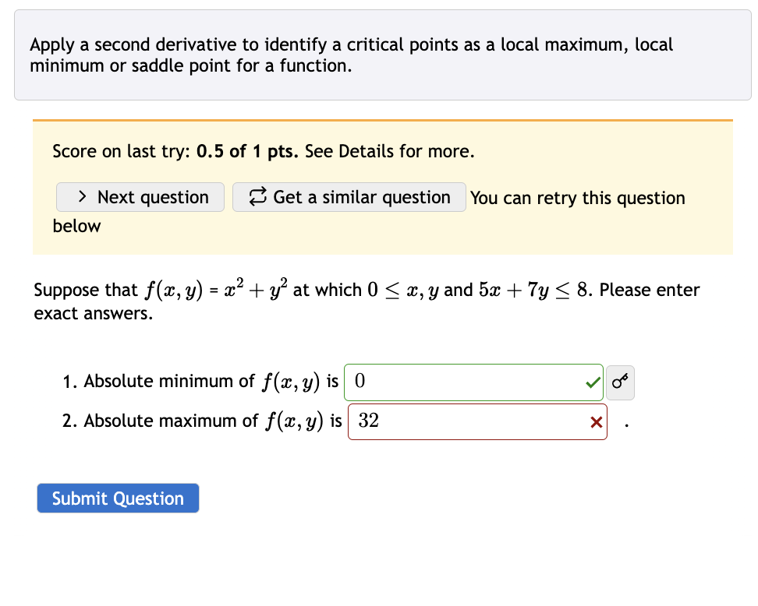
Task: Click the answer value 32 to edit it
Action: [x=368, y=421]
